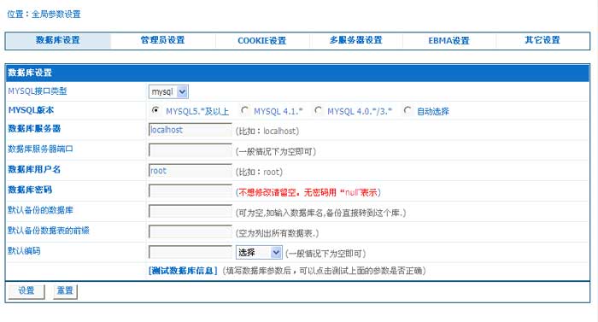Go to the 多服务器设置 tab

point(356,40)
